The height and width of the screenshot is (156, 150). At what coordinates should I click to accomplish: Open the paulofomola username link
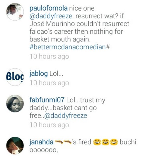coord(49,8)
